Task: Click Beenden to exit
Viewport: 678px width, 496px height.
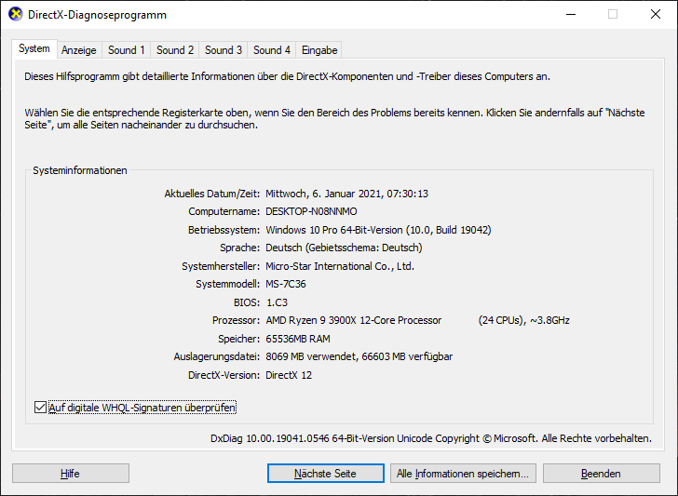Action: pos(602,474)
